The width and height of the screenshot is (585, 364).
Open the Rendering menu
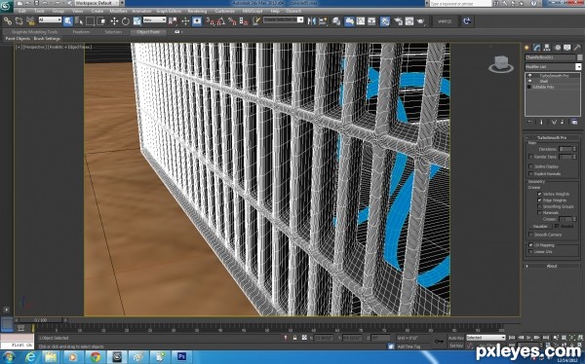197,11
